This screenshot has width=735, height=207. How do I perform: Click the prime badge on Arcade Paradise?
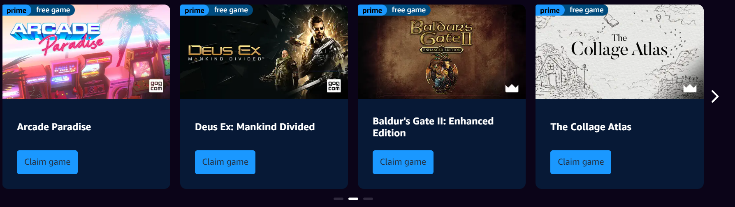pos(16,10)
